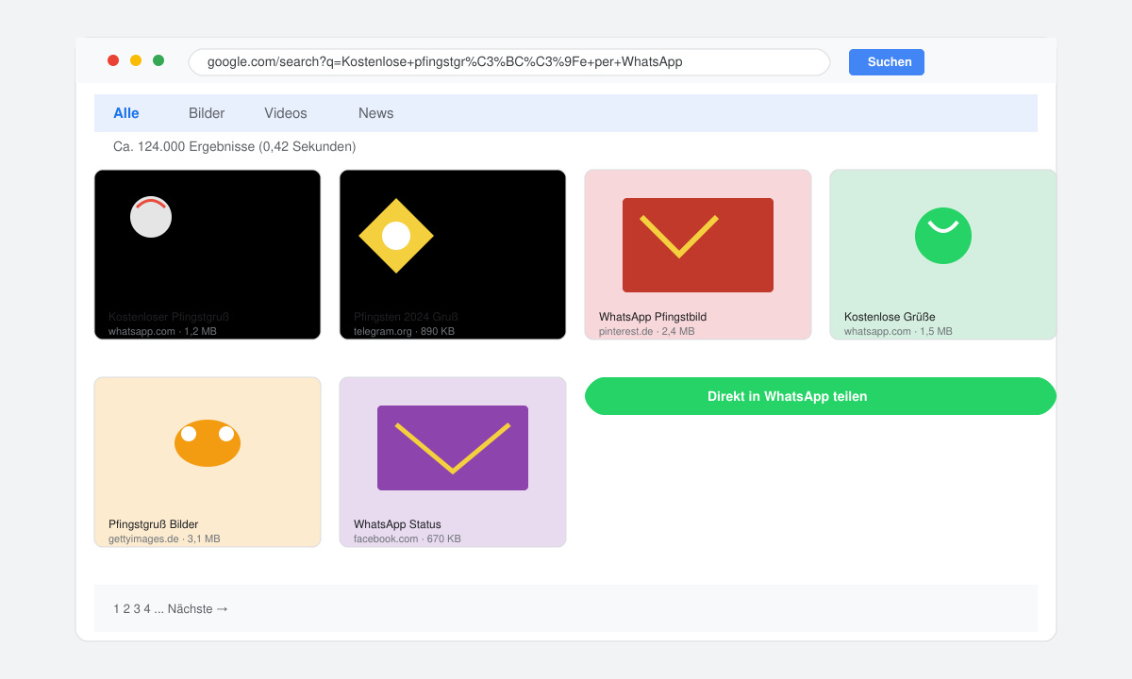
Task: Open the Pfingsten 2024 Gruß thumbnail
Action: point(453,255)
